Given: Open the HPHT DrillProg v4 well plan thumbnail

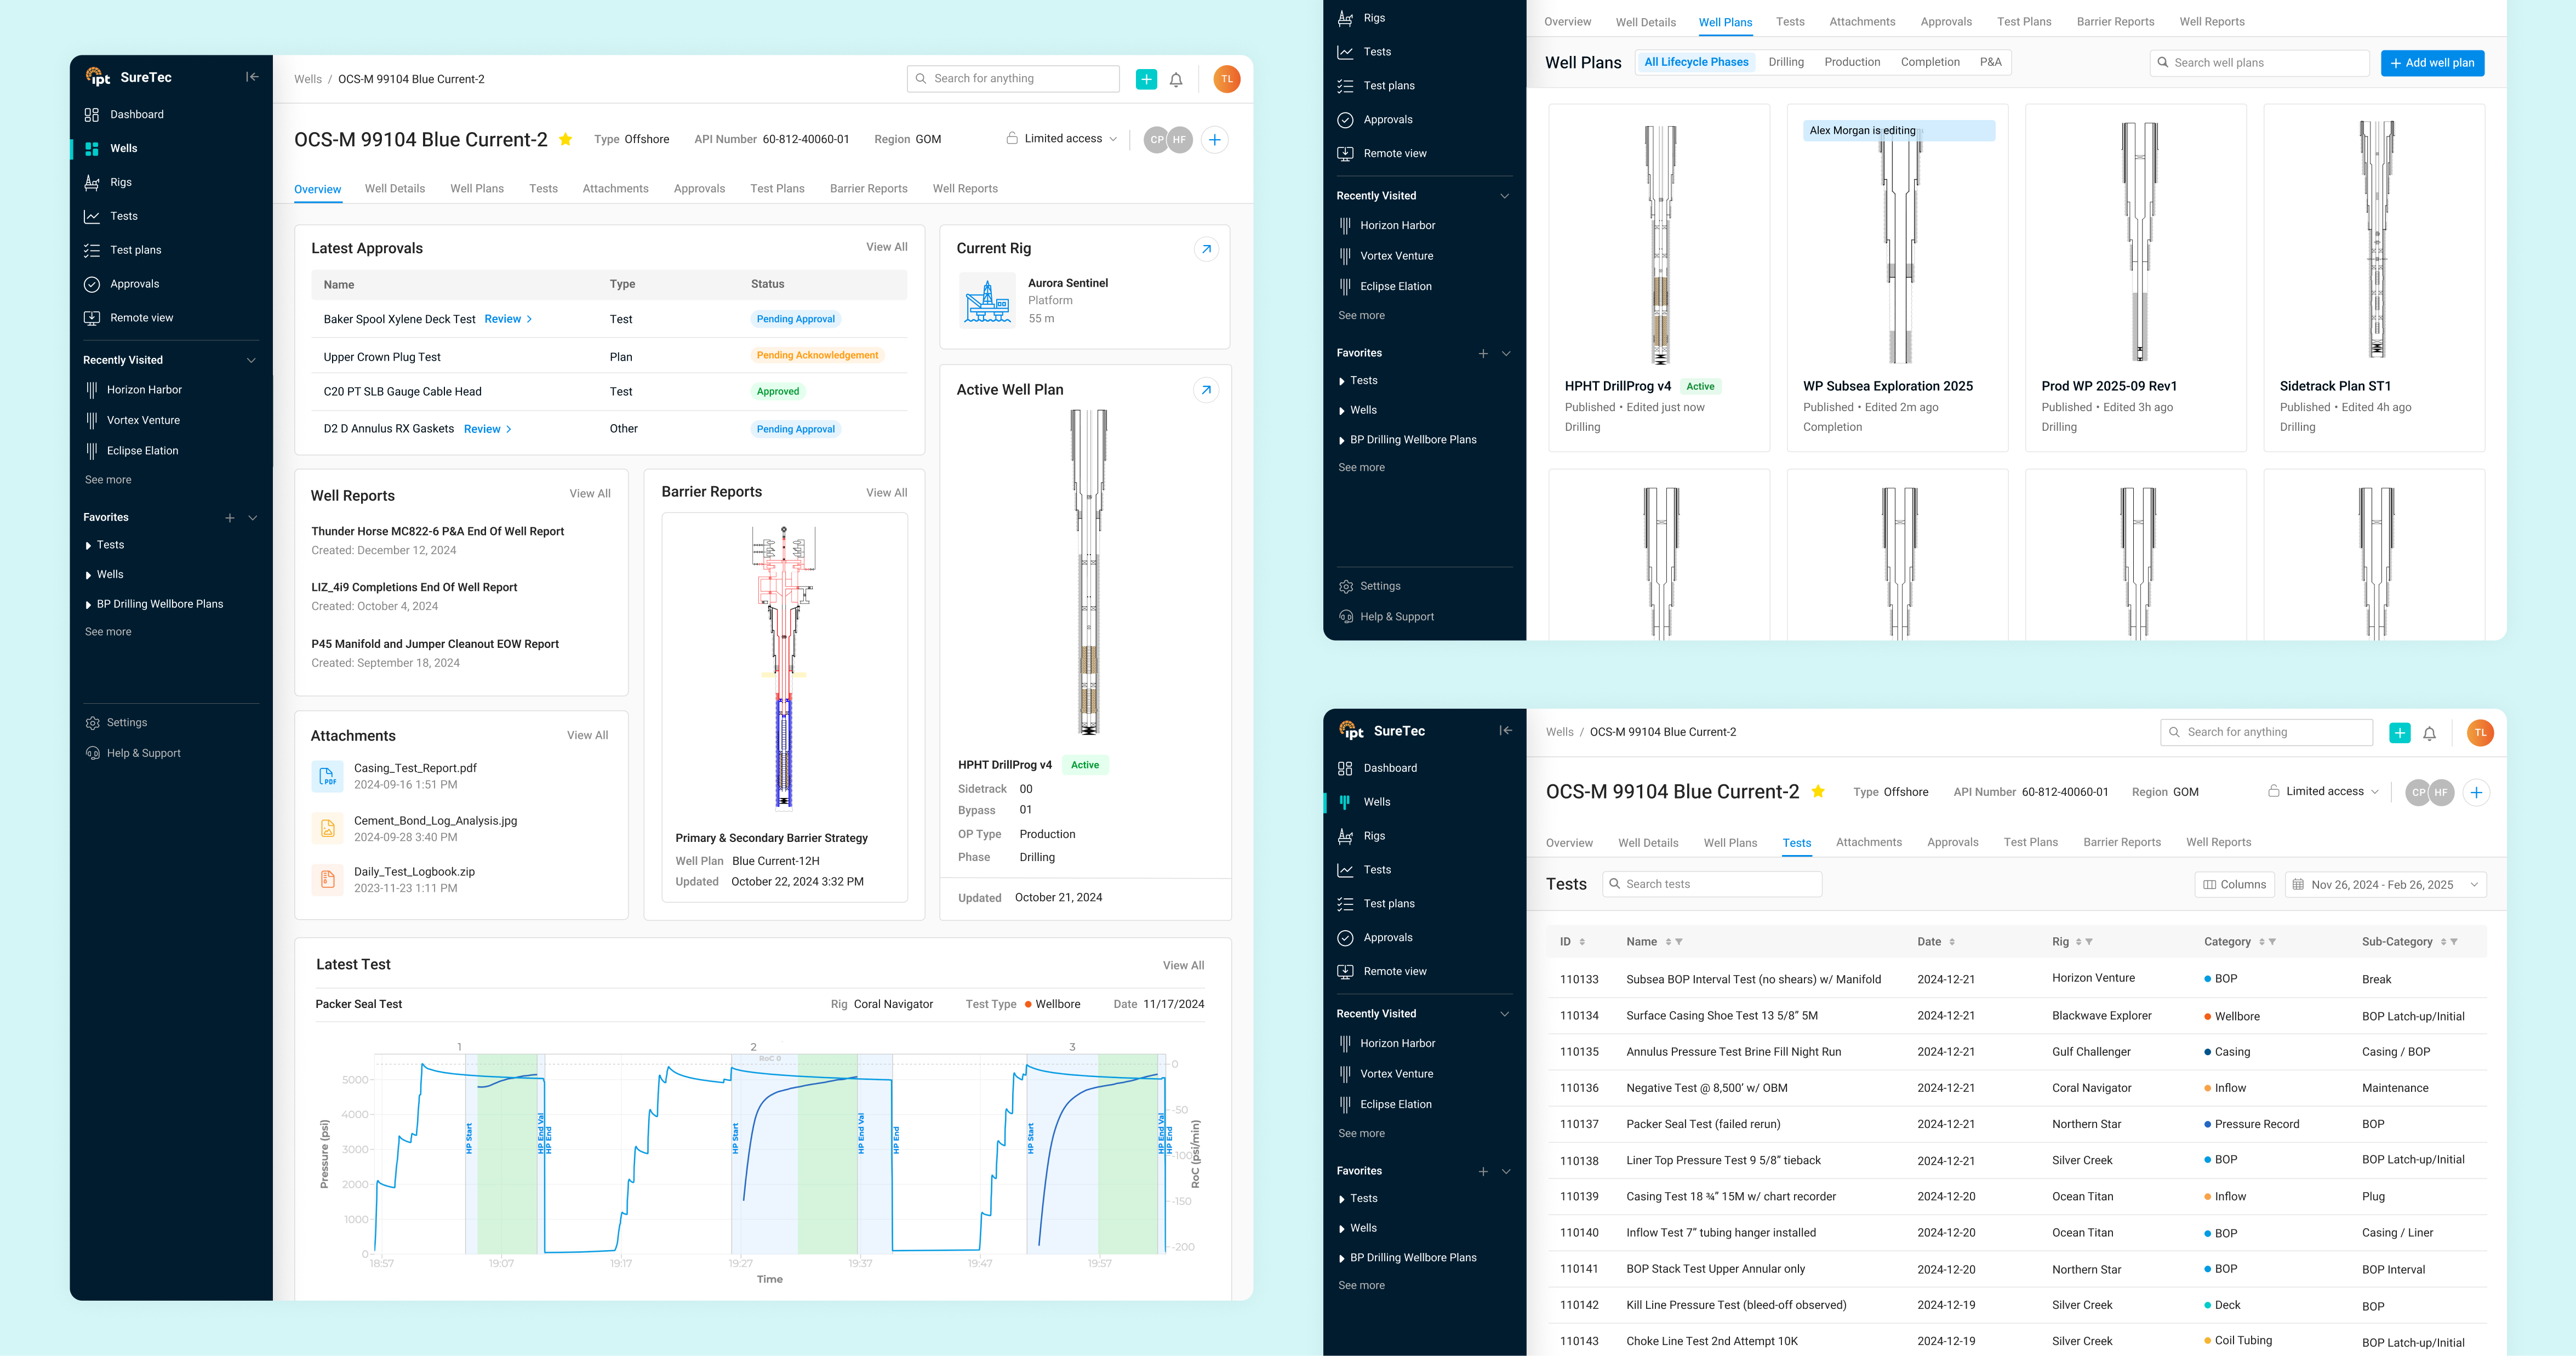Looking at the screenshot, I should (x=1659, y=244).
